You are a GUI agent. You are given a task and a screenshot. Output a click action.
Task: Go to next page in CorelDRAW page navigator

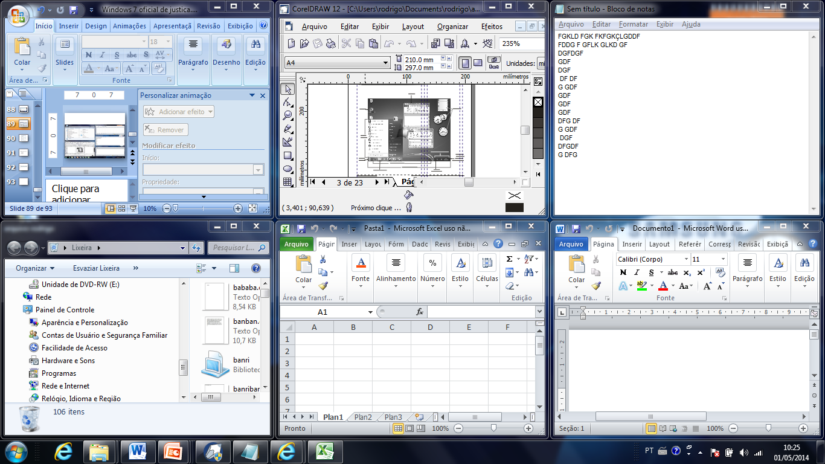click(377, 182)
